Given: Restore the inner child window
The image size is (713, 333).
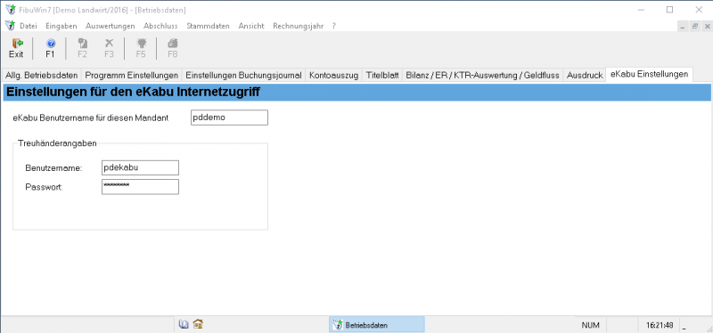Looking at the screenshot, I should 695,27.
